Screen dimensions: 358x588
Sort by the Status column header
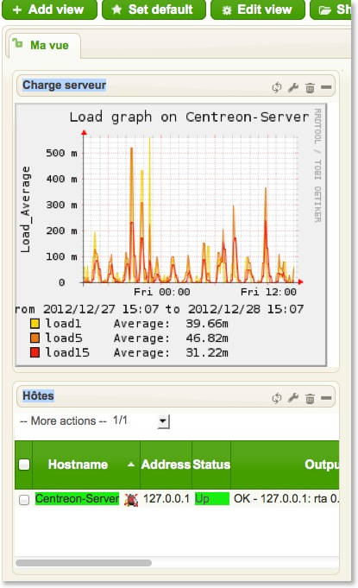coord(211,465)
